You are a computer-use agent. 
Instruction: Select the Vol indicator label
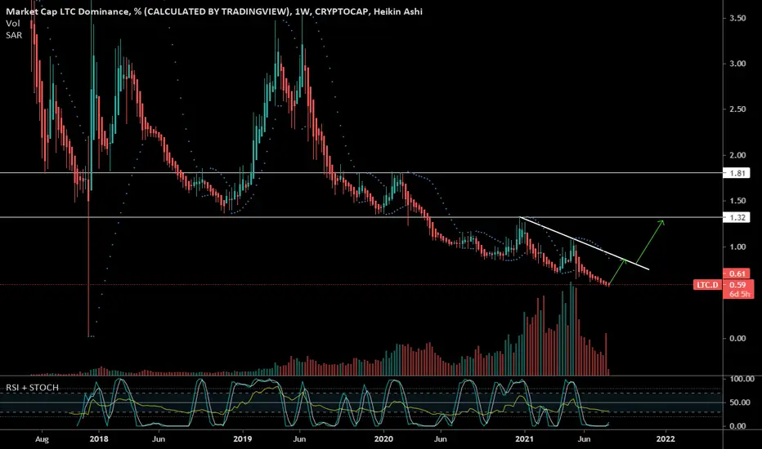click(12, 24)
